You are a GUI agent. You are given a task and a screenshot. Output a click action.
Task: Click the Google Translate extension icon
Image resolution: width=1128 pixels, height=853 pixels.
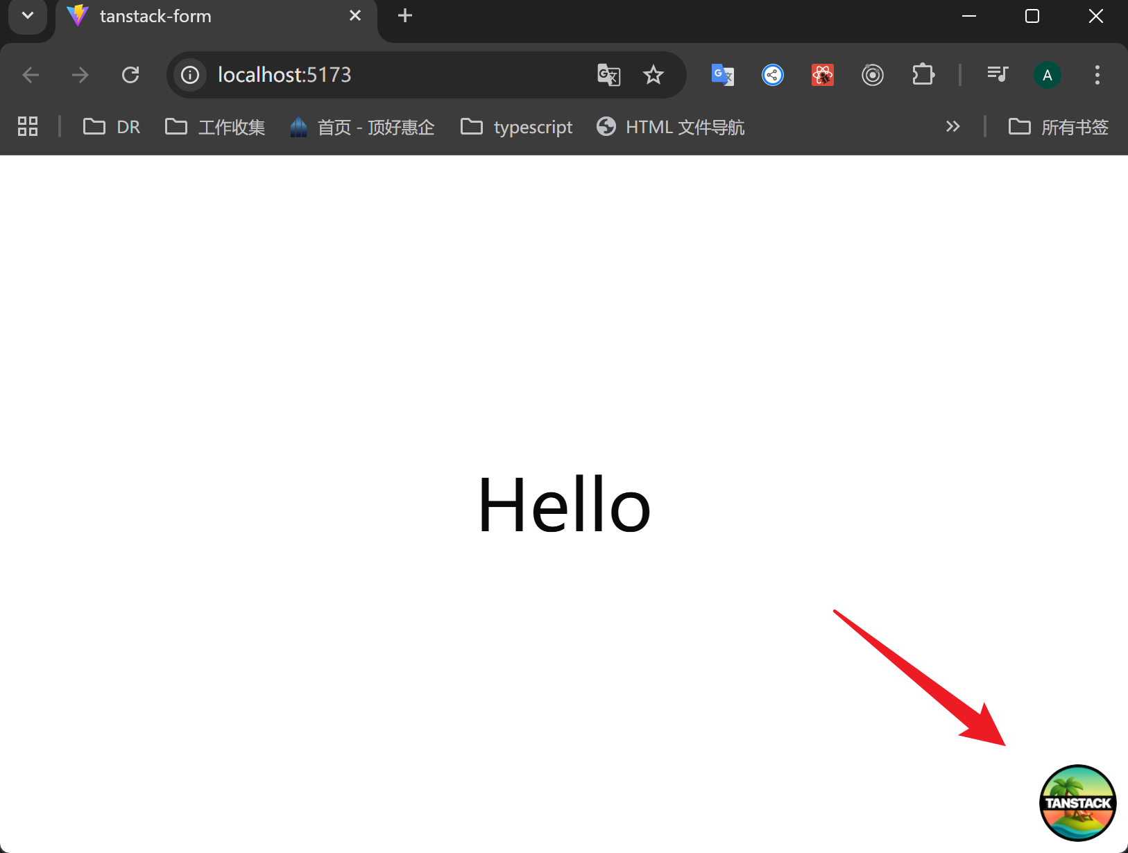click(722, 75)
